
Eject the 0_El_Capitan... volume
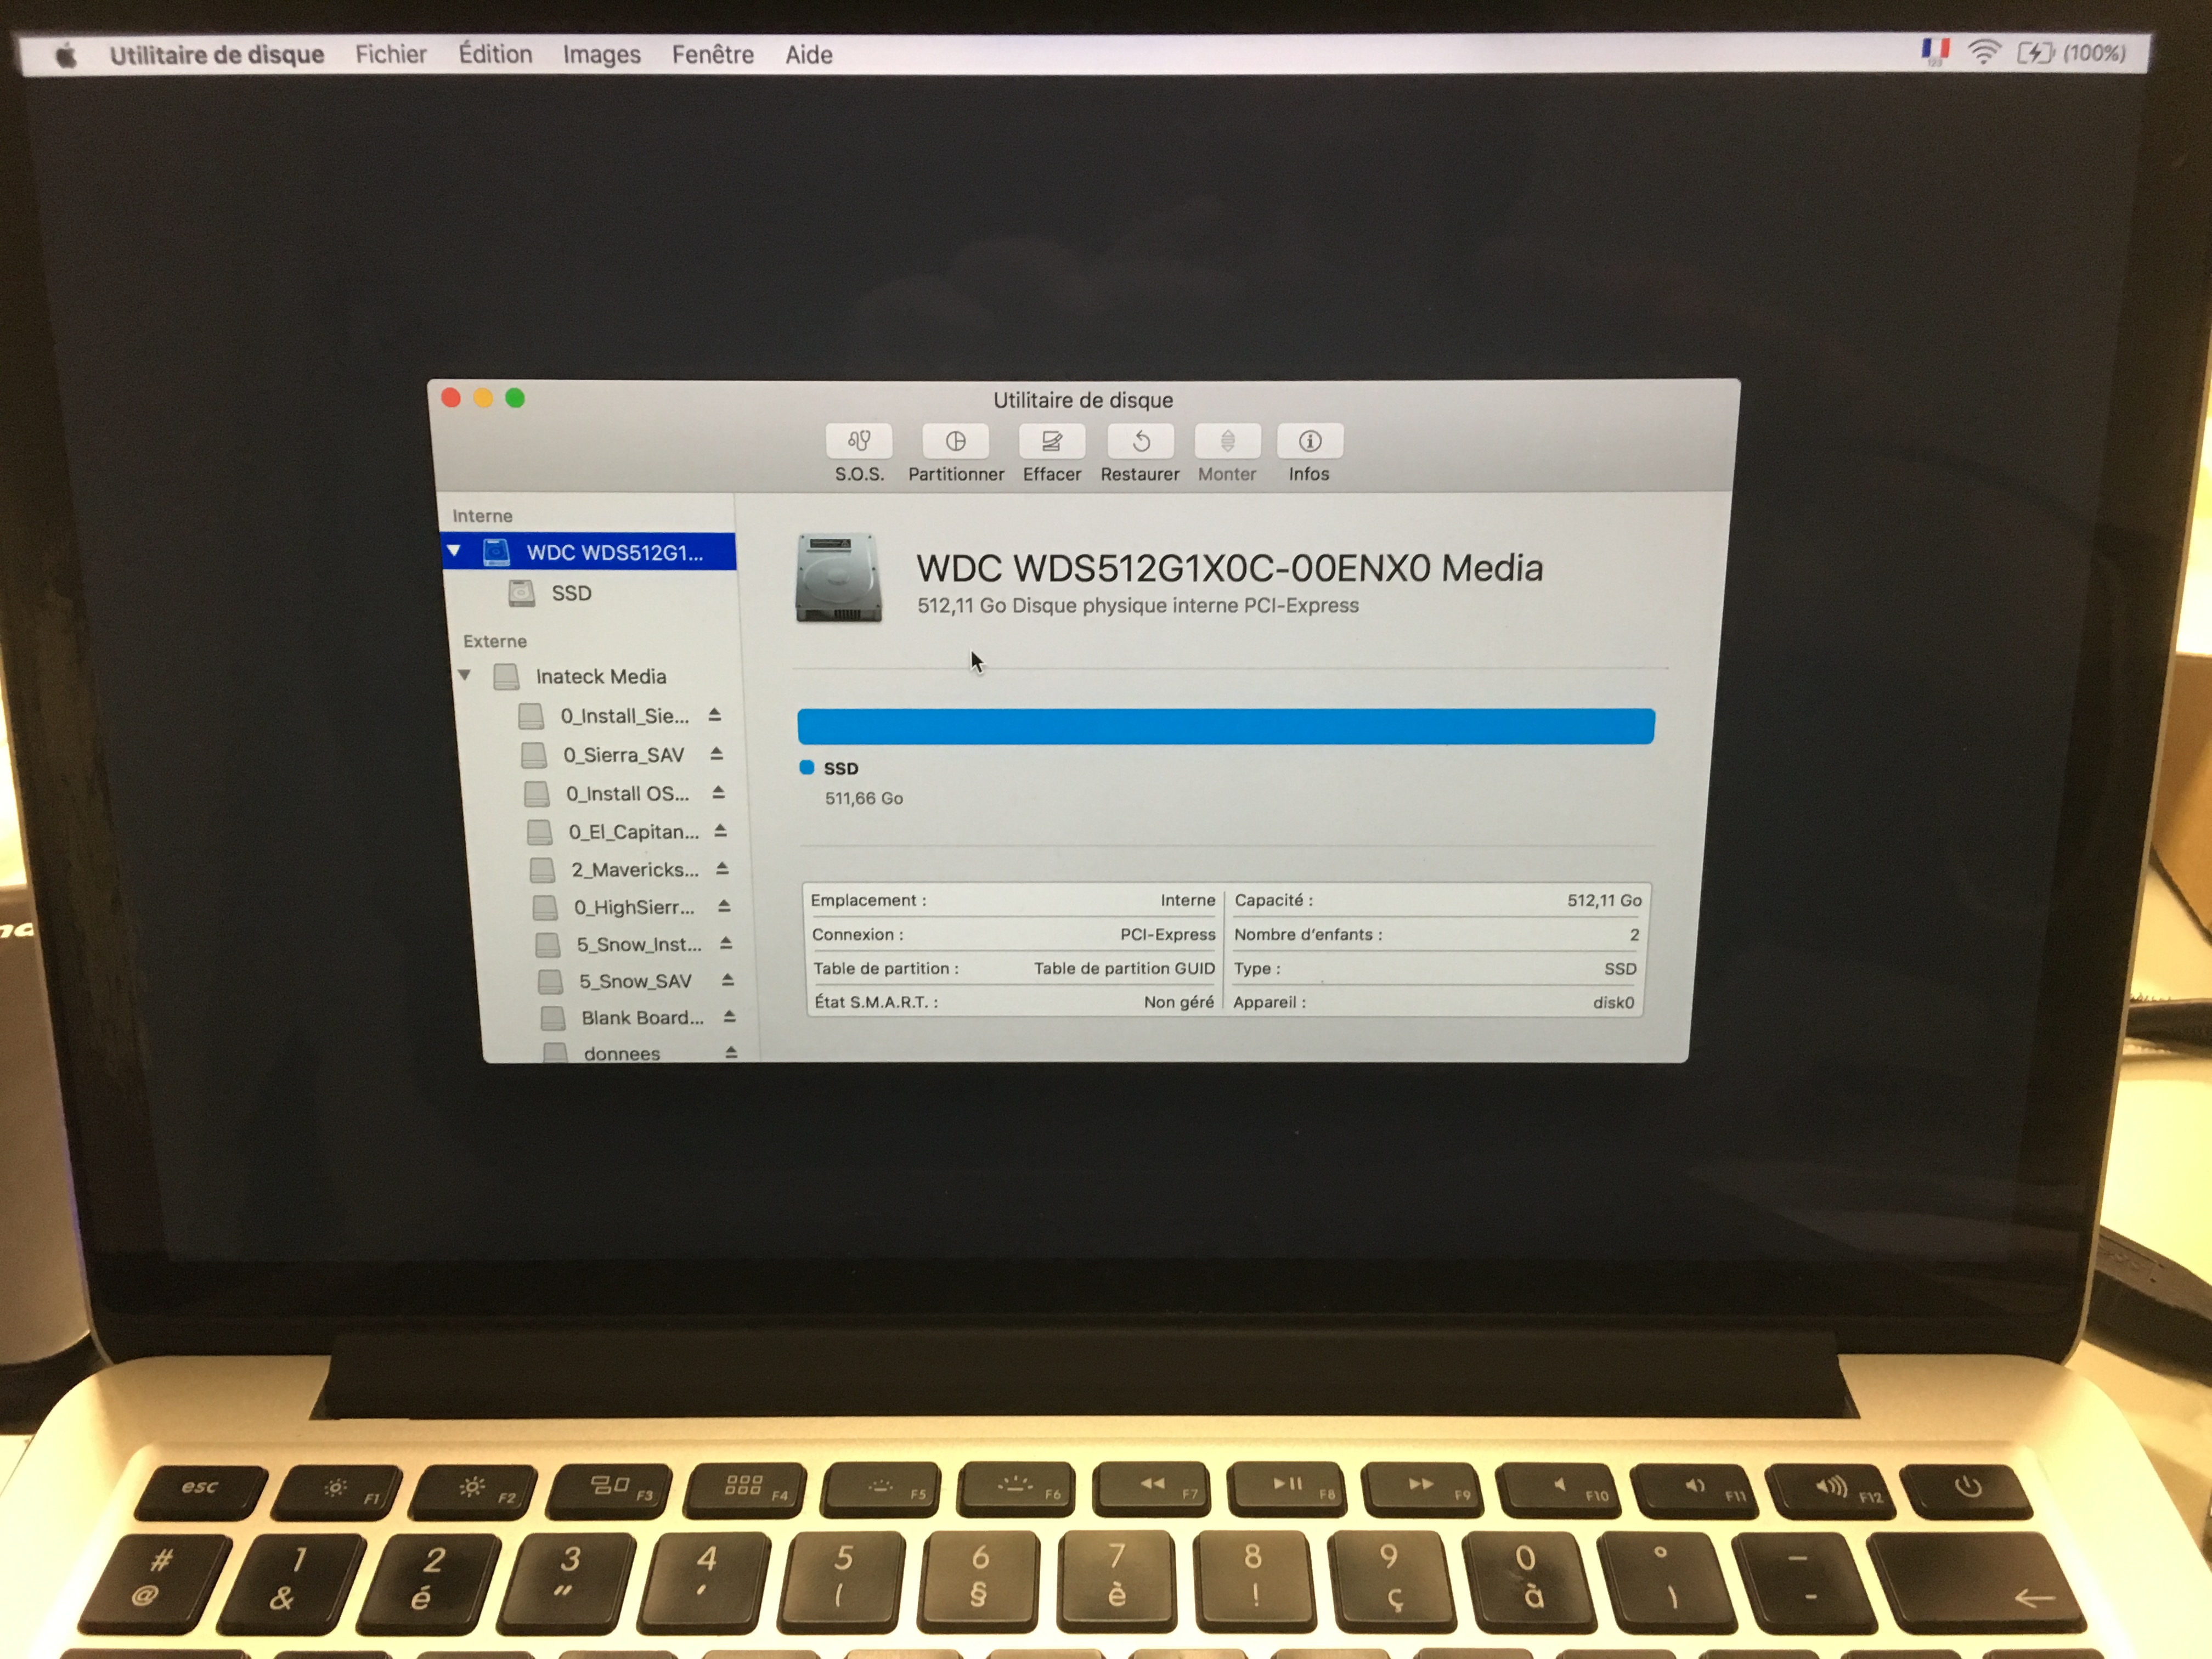720,831
